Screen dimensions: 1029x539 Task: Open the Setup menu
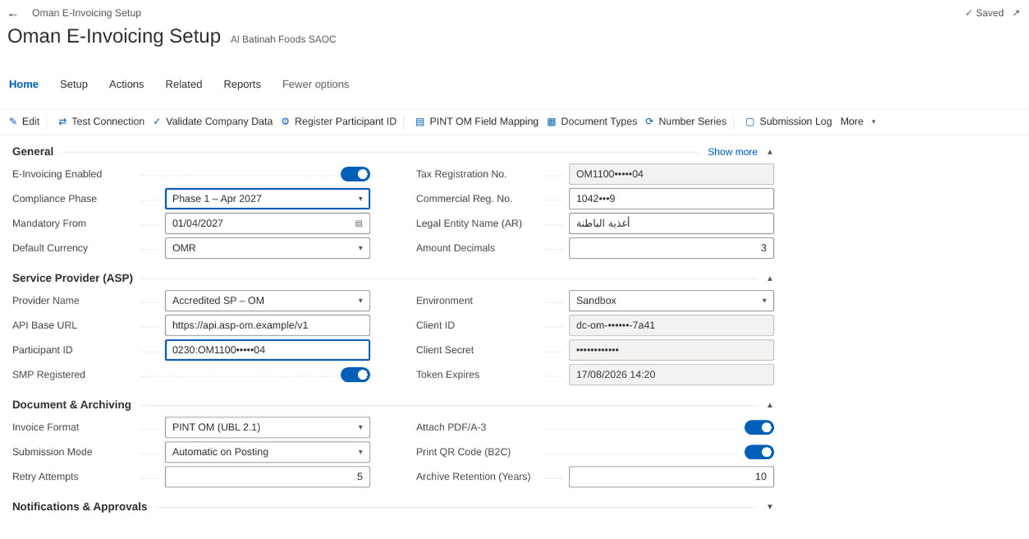pos(74,84)
